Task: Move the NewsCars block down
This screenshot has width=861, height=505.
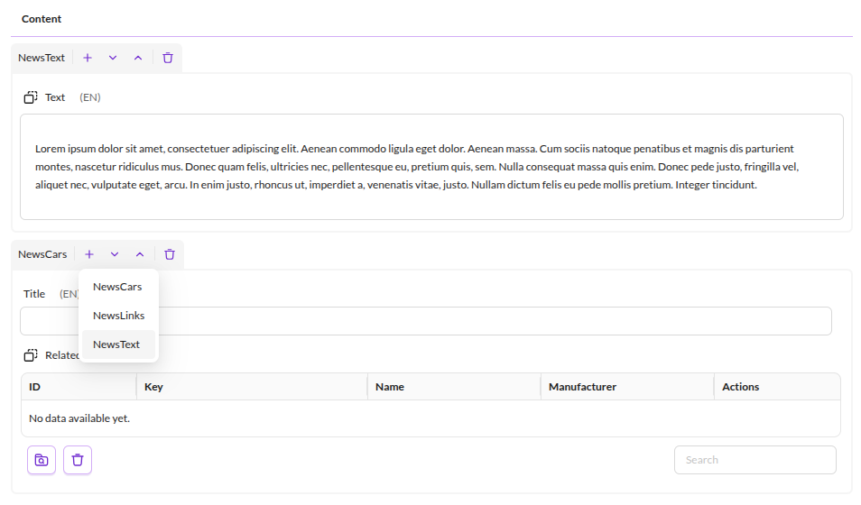Action: coord(115,254)
